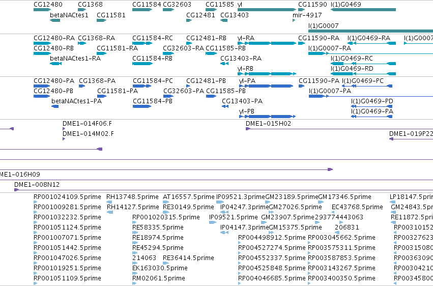Open protein CG12481-PB
Viewport: 433px width, 286px height.
click(188, 86)
